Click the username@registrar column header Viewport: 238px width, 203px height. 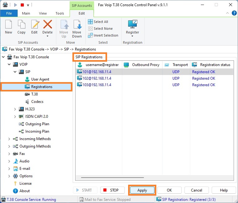tap(99, 65)
